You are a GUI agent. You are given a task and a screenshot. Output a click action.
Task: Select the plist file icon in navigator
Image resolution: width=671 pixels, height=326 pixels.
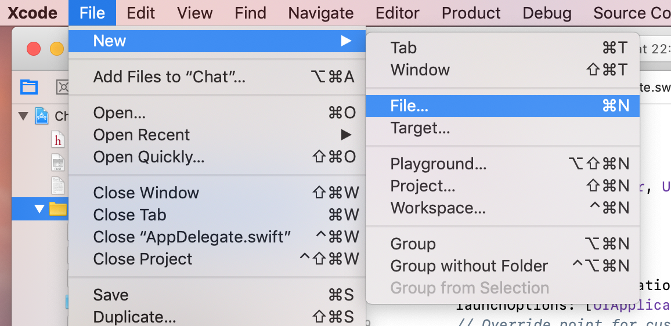(x=58, y=162)
